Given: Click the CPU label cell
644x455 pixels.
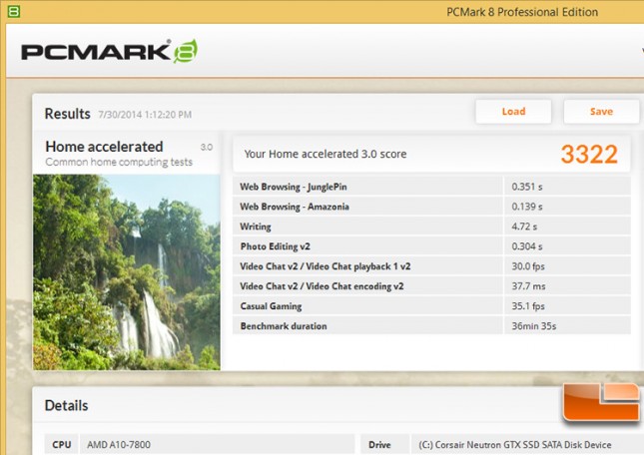Looking at the screenshot, I should (x=61, y=445).
